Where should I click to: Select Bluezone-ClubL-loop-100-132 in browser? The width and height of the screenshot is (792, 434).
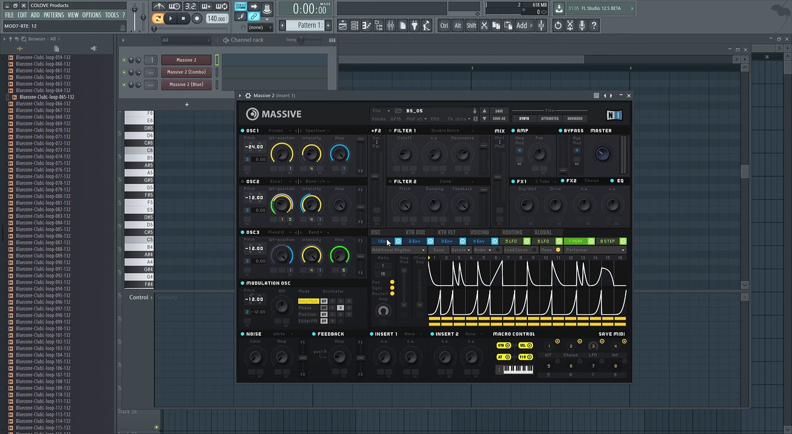tap(43, 329)
